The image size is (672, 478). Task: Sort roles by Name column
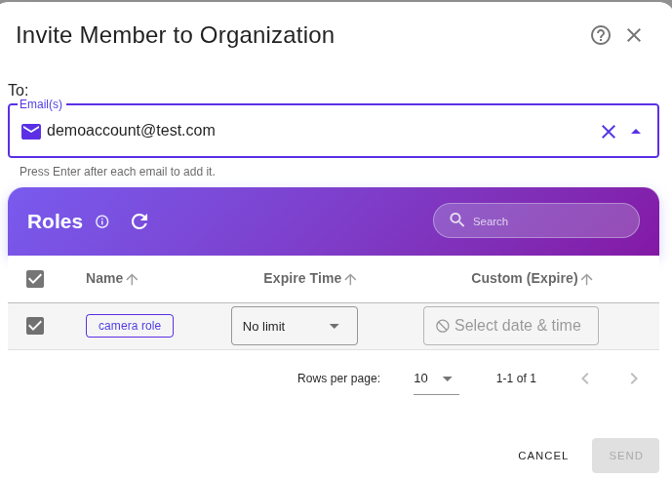(x=104, y=278)
